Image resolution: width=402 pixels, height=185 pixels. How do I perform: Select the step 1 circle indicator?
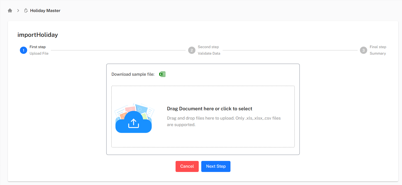pyautogui.click(x=23, y=50)
